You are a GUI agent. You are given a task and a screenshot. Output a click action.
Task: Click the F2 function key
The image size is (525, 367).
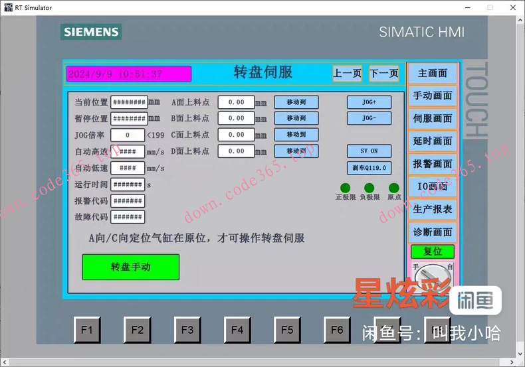tap(137, 330)
